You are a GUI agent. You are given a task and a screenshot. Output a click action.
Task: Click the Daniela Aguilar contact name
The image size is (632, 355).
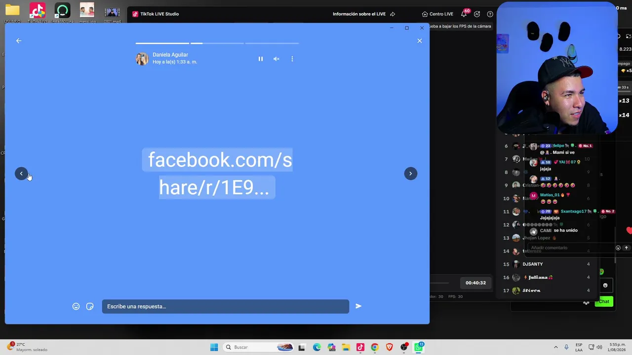[x=170, y=55]
